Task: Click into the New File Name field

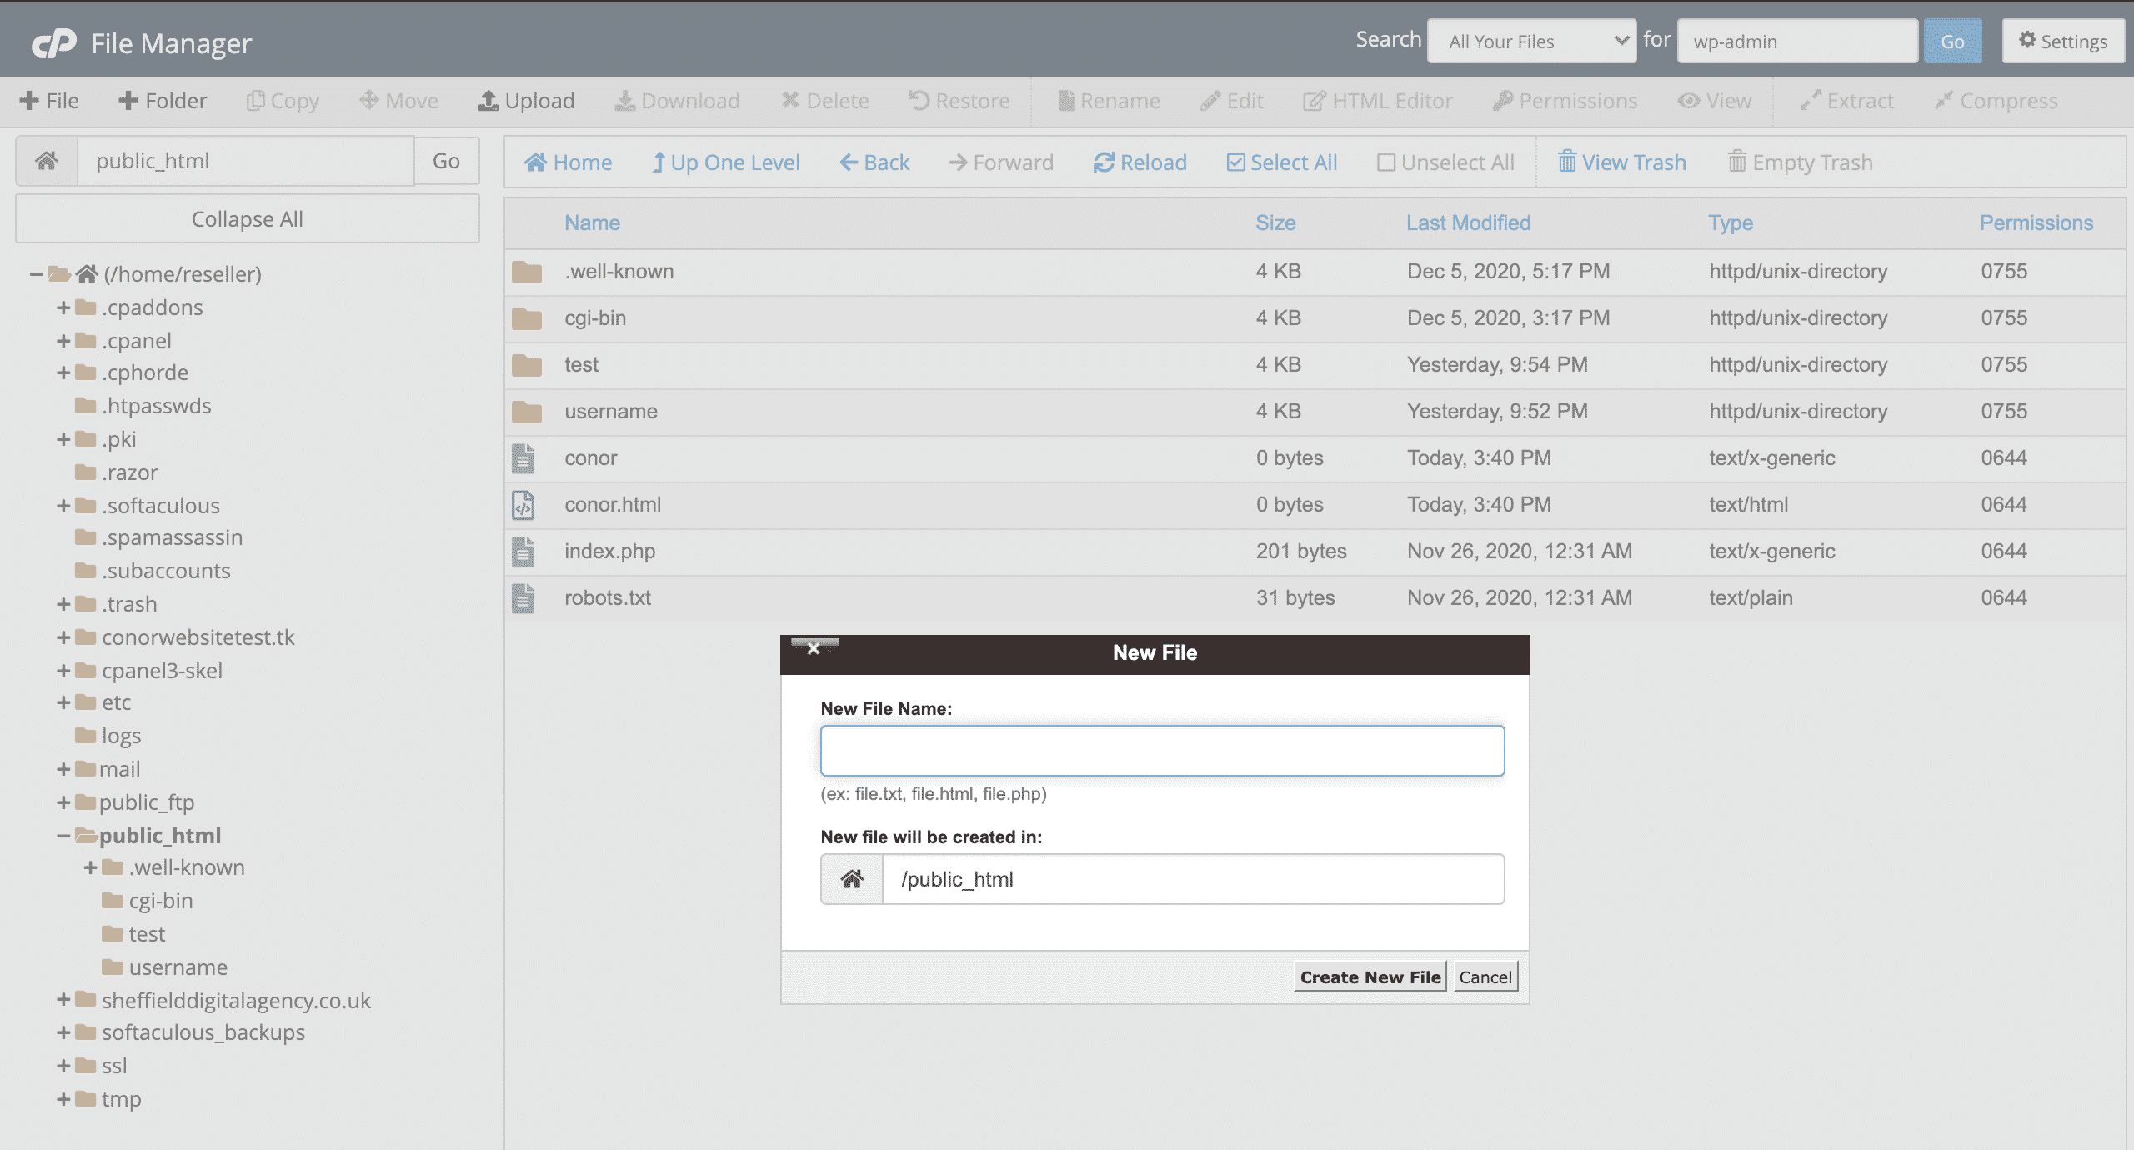Action: pyautogui.click(x=1163, y=751)
